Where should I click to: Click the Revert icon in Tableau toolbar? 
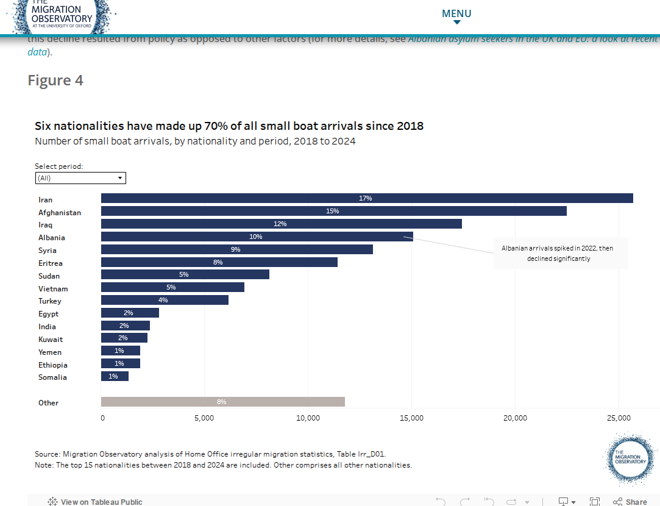pyautogui.click(x=488, y=502)
